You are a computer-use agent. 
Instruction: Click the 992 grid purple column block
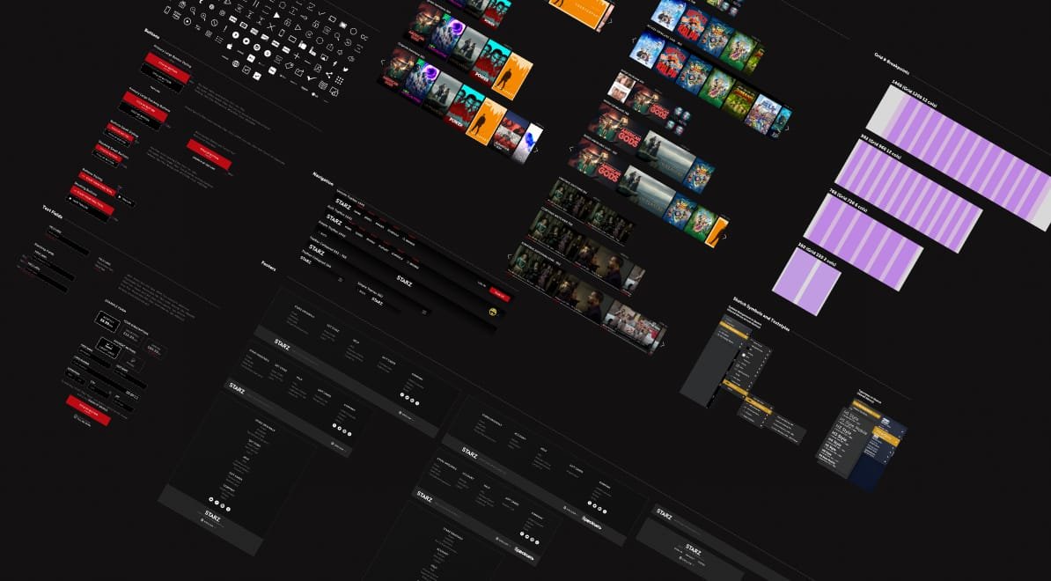909,196
